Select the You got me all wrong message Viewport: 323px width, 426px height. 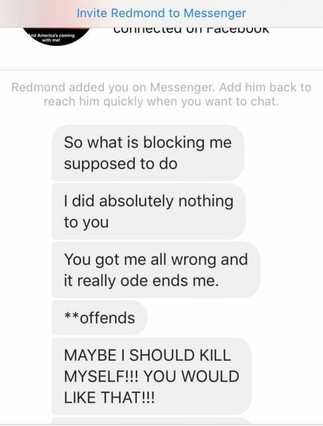pyautogui.click(x=156, y=270)
